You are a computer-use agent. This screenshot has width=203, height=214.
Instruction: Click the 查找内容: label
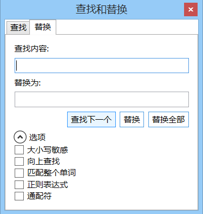click(x=32, y=49)
